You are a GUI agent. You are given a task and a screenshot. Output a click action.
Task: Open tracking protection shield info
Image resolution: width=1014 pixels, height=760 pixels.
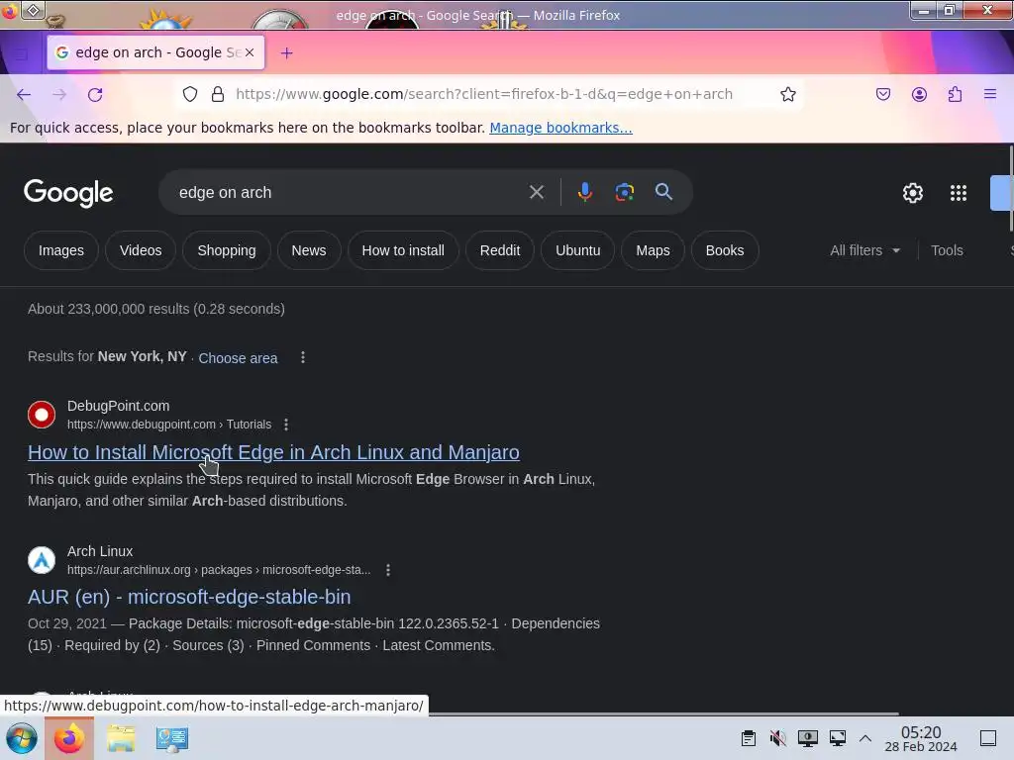[x=190, y=94]
